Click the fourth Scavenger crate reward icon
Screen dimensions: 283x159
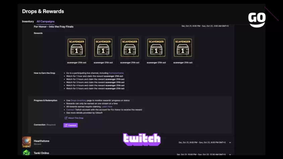coord(156,48)
